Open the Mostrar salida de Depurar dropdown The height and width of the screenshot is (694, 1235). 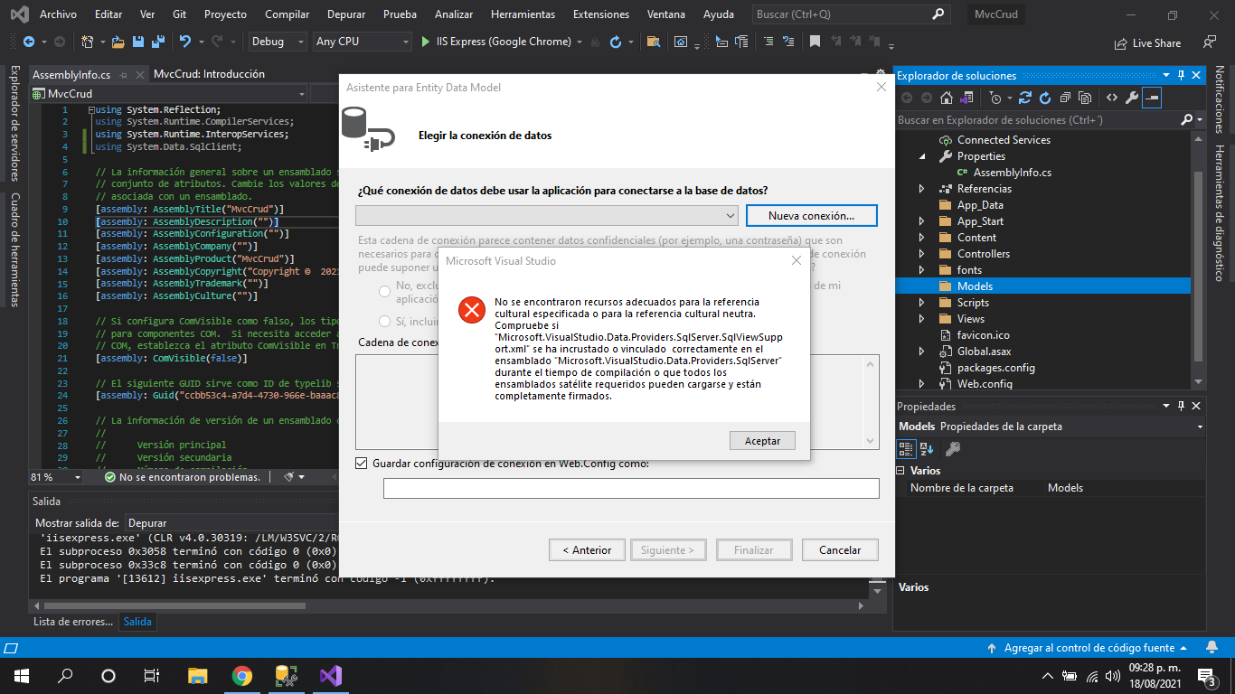(x=231, y=523)
